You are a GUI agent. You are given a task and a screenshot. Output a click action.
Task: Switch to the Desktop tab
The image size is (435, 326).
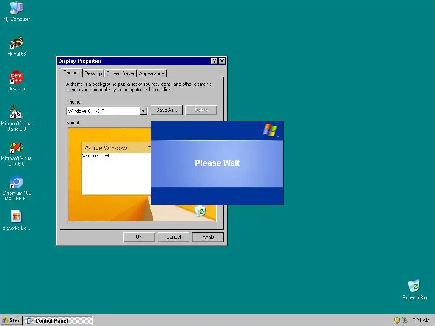click(93, 73)
